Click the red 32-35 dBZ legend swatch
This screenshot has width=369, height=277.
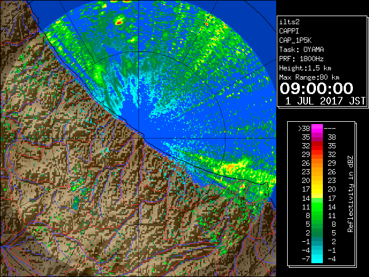[x=317, y=146]
